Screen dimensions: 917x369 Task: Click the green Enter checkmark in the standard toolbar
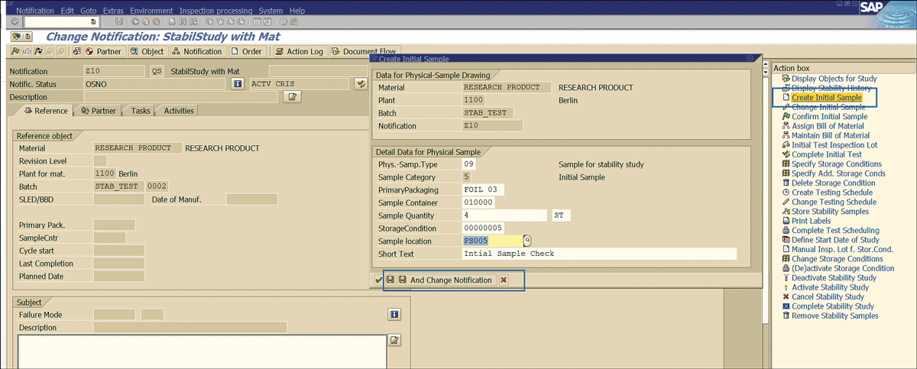[15, 21]
